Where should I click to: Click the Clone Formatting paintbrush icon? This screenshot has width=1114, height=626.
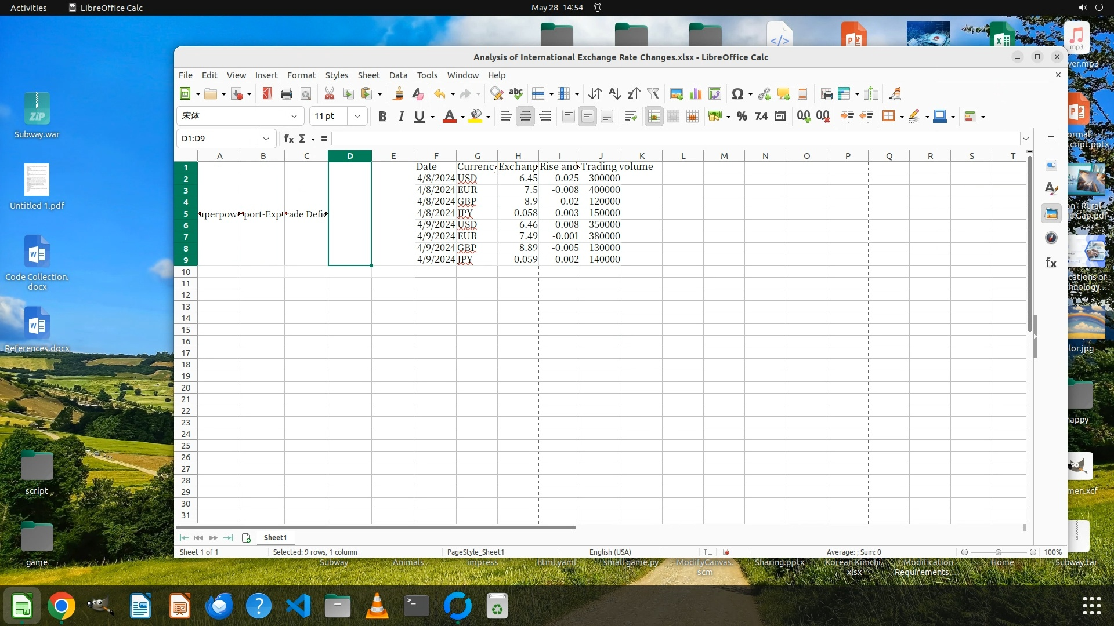coord(398,94)
